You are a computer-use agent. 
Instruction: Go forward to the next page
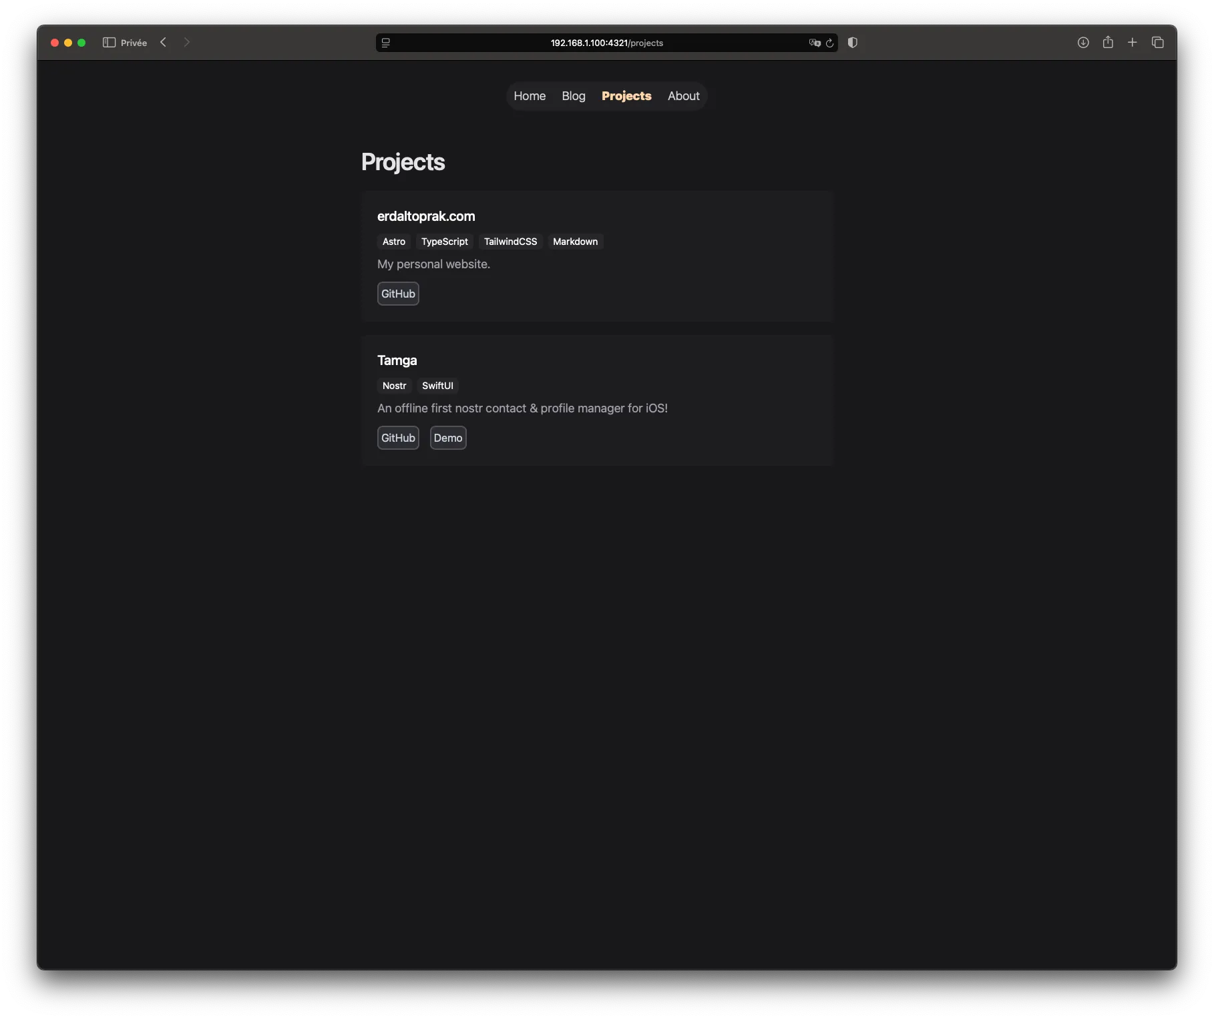pyautogui.click(x=187, y=42)
